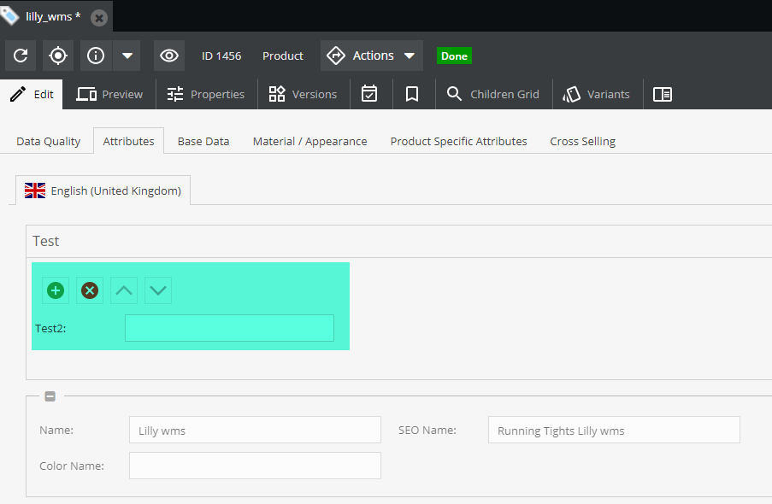Collapse the fieldset with the minus icon
This screenshot has height=504, width=772.
click(x=50, y=396)
